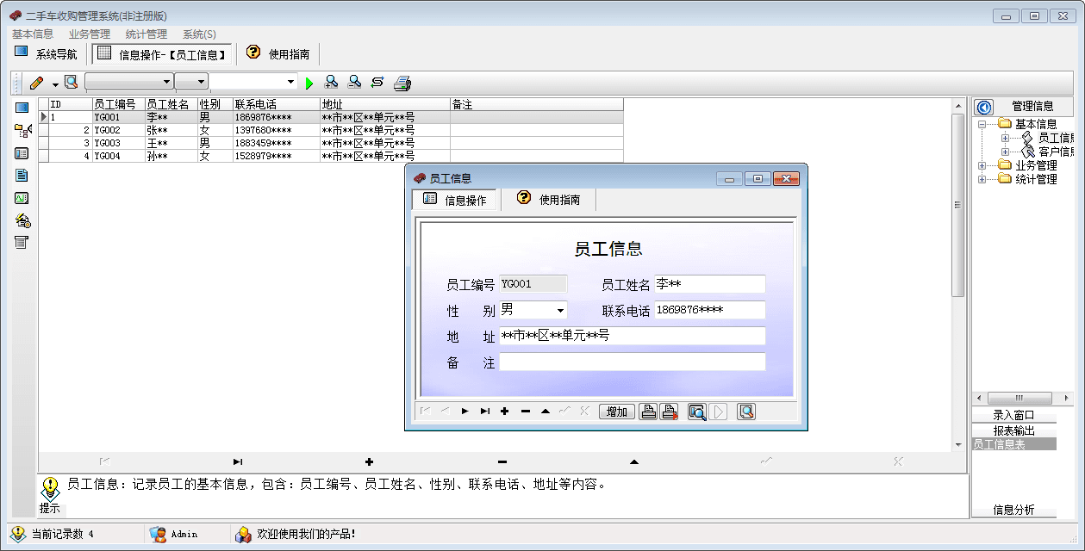Screen dimensions: 1085x551
Task: Click the trash bin icon in left sidebar
Action: tap(22, 242)
